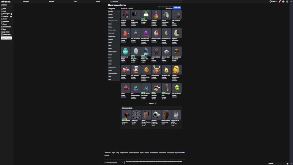
Task: Open the Sopro do Dragão item thumbnail
Action: point(156,15)
